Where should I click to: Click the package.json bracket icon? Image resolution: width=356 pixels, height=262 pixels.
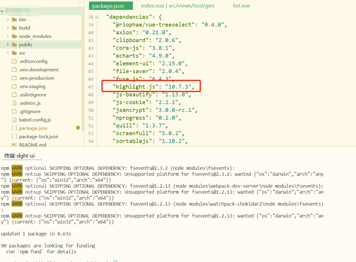(x=14, y=128)
